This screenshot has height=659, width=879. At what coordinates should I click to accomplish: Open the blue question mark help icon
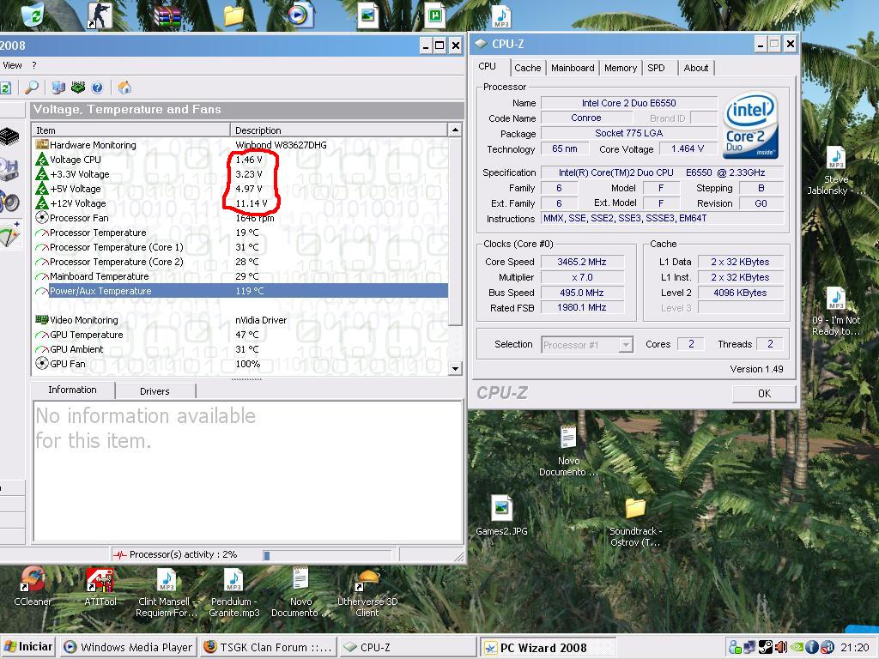tap(97, 88)
